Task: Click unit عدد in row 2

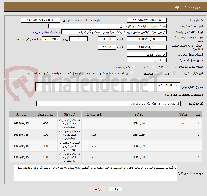Action: 94,135
